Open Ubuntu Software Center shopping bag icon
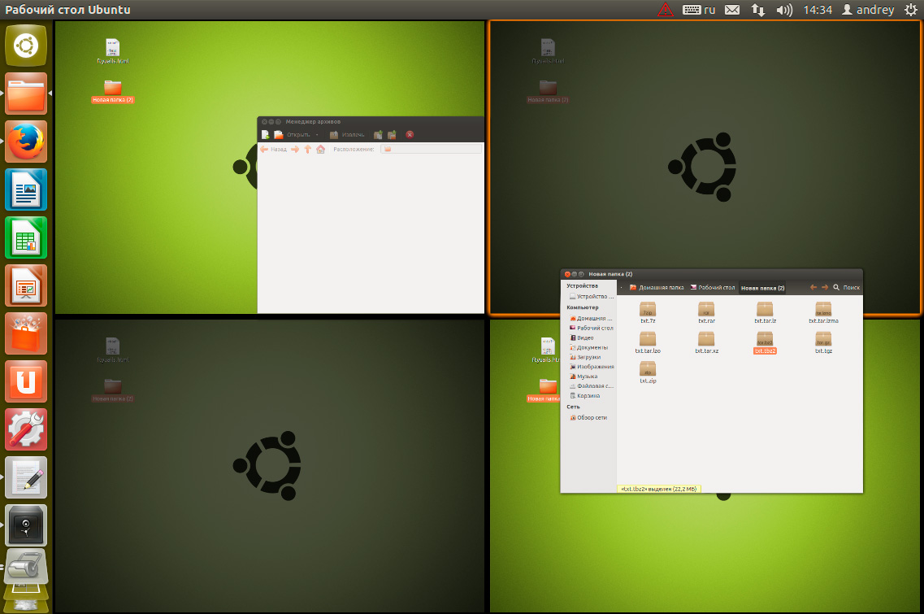Image resolution: width=924 pixels, height=614 pixels. [x=26, y=333]
